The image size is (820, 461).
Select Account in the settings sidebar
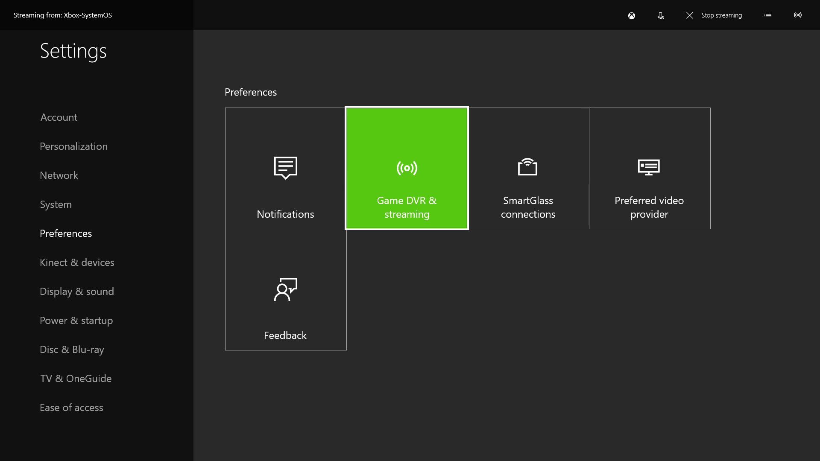(x=59, y=117)
